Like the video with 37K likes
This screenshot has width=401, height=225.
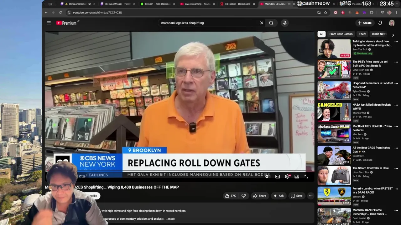230,196
